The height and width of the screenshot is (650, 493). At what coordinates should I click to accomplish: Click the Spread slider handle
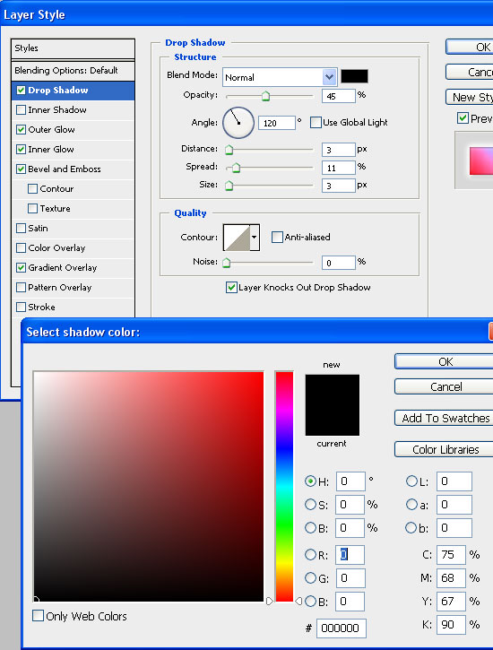tap(236, 168)
